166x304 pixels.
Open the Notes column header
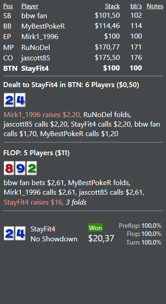[155, 6]
